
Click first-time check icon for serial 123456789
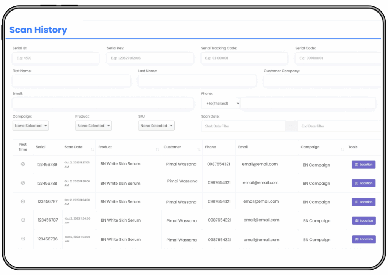click(23, 164)
